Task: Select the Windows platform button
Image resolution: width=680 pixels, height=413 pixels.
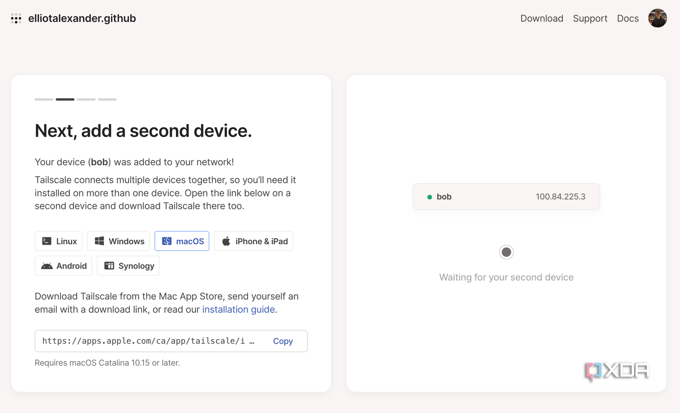Action: point(119,241)
